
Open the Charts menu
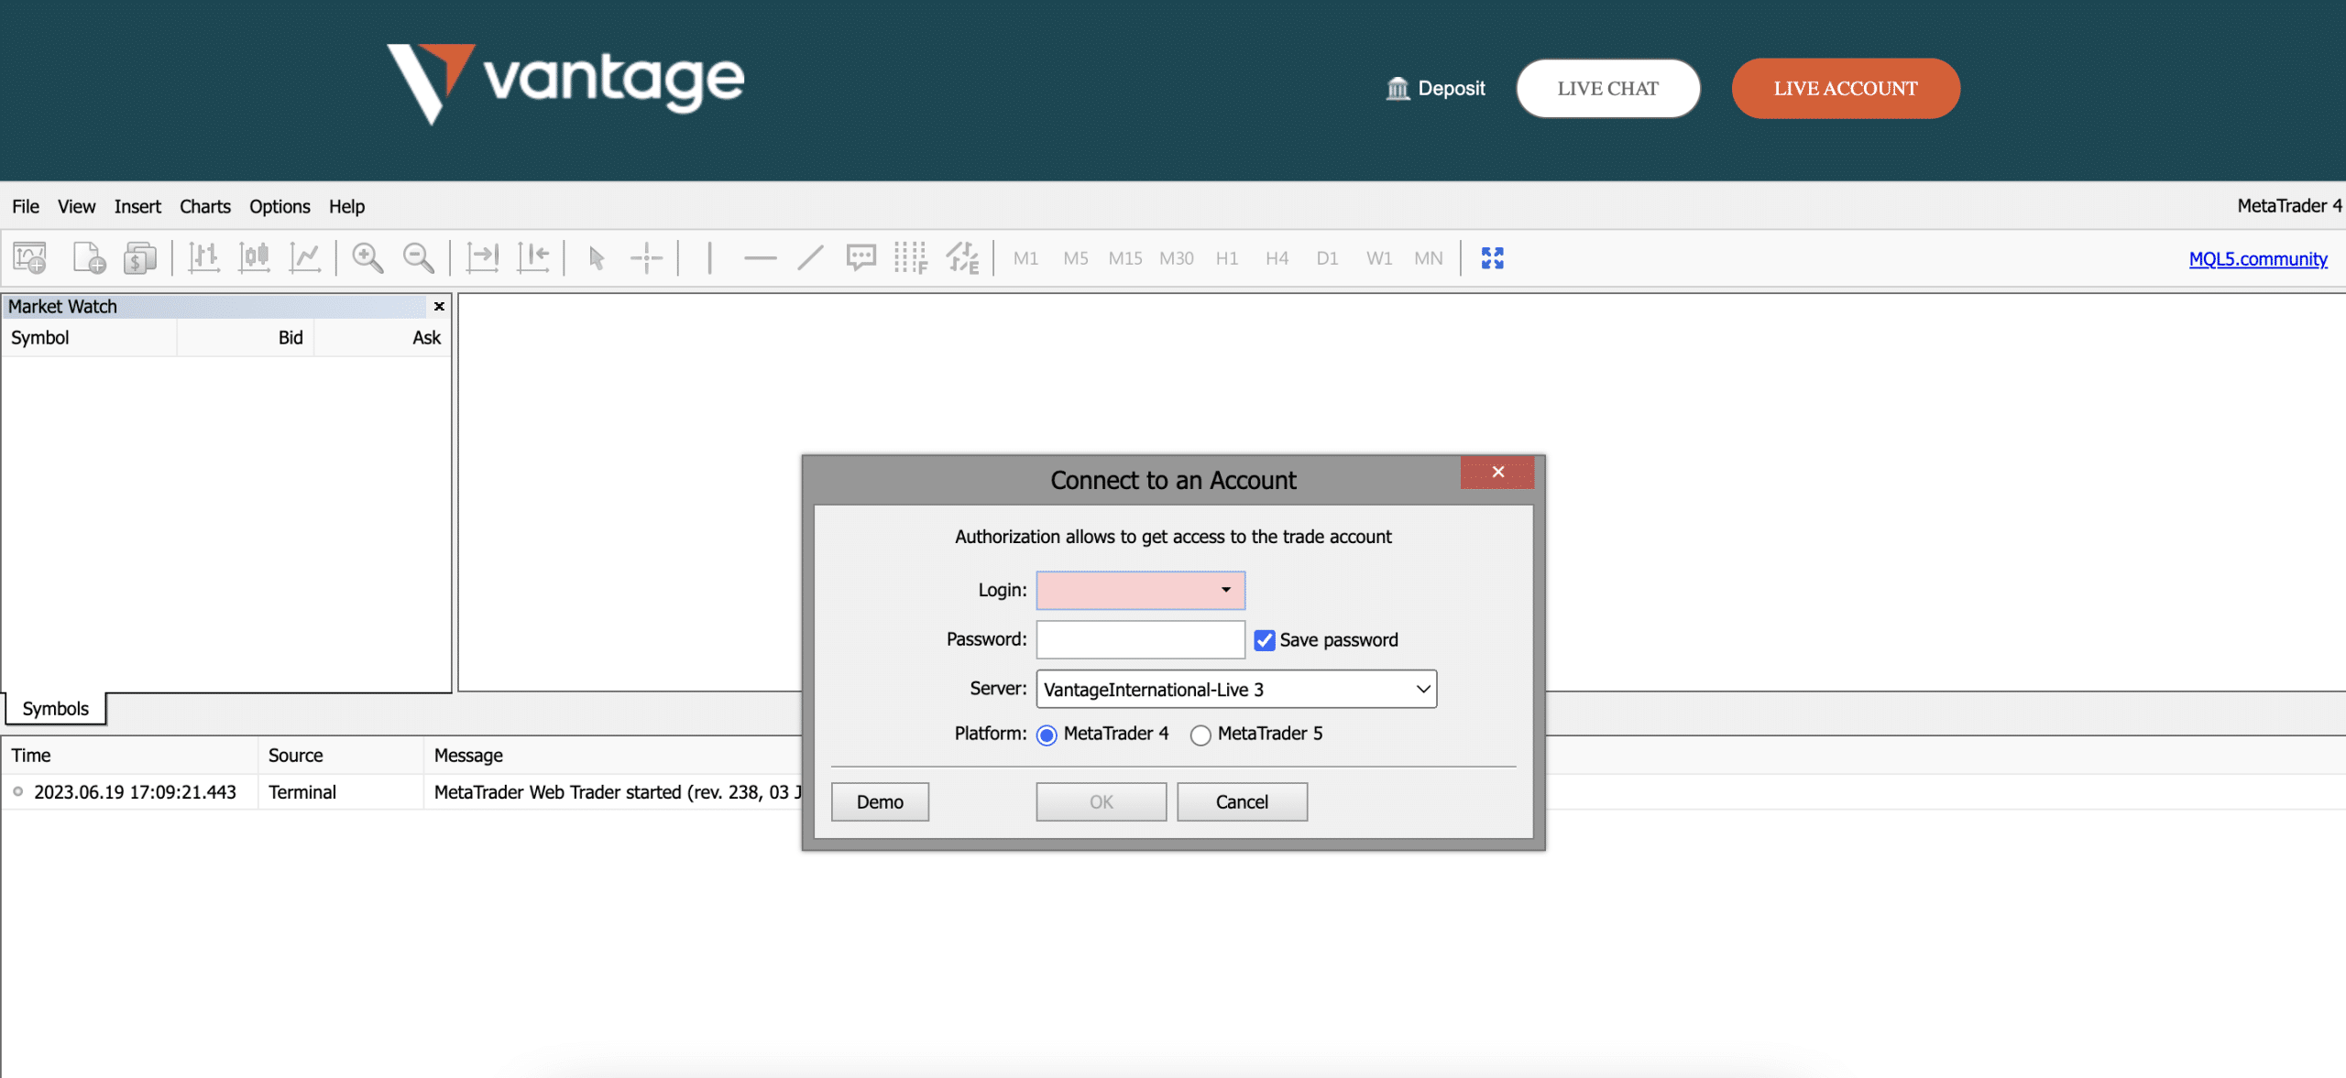pyautogui.click(x=205, y=207)
